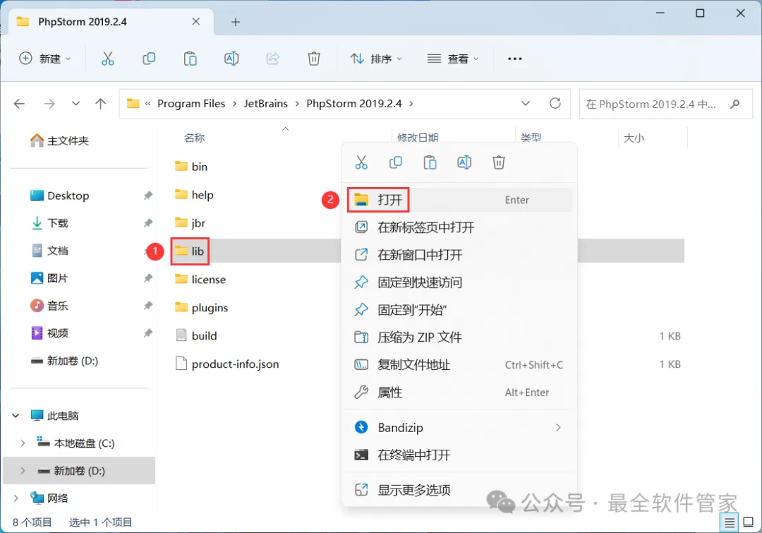Screen dimensions: 762x533
Task: Click the Delete trash icon in the toolbar
Action: tap(314, 59)
